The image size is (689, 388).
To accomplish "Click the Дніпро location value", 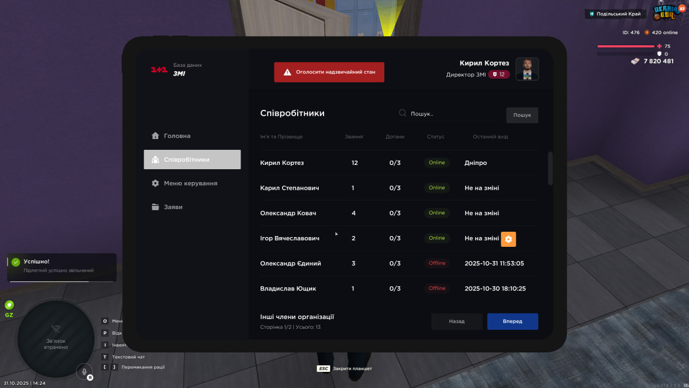I will click(x=476, y=163).
